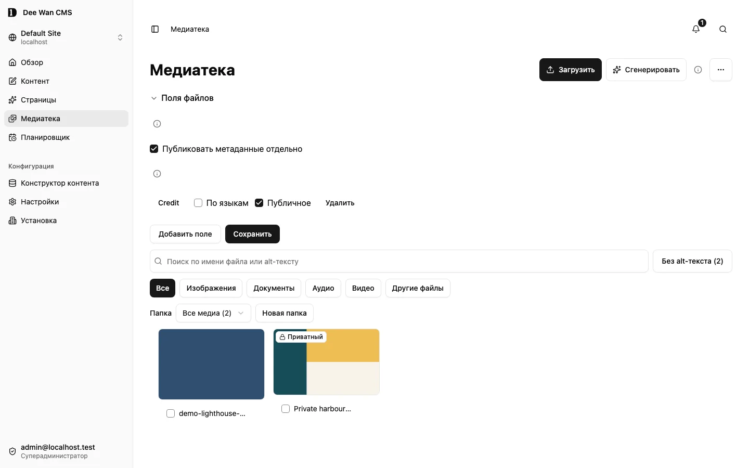Viewport: 749px width, 468px height.
Task: Click Удалить for Credit field
Action: click(x=340, y=203)
